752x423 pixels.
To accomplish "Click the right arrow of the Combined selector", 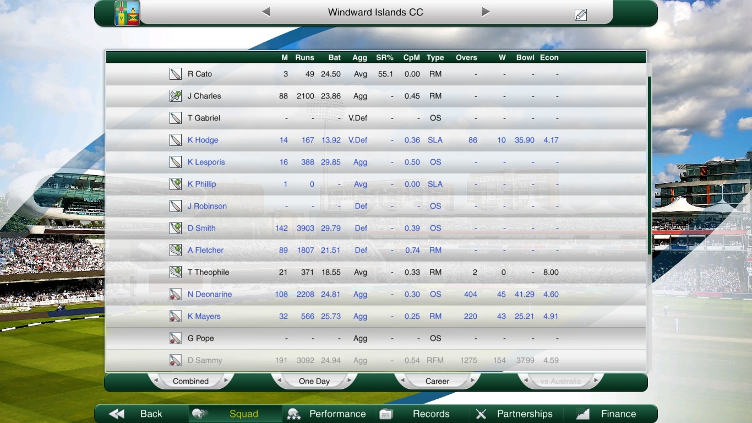I will [226, 381].
